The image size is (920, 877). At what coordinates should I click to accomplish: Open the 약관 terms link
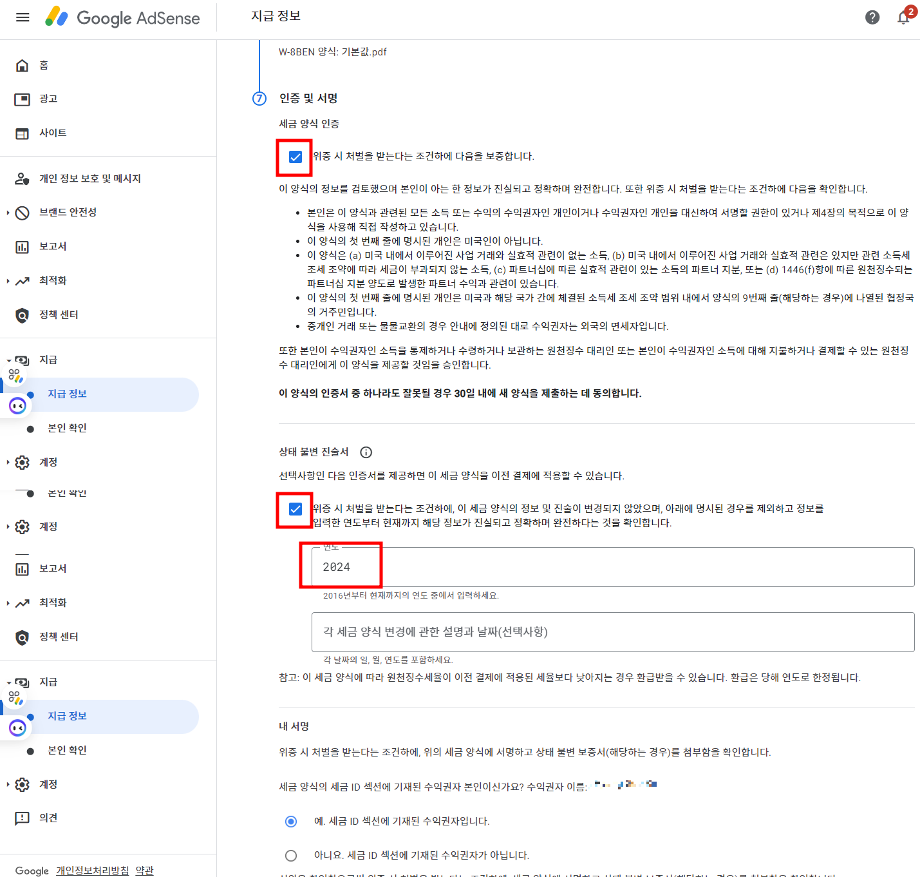pyautogui.click(x=144, y=870)
